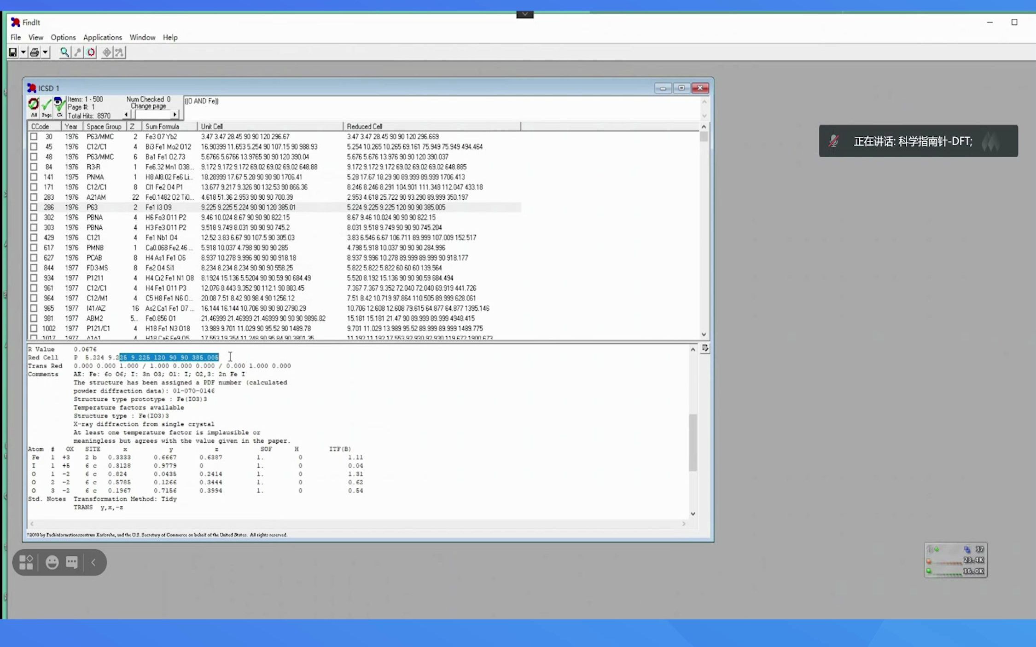Click the muted microphone icon in speaker banner
This screenshot has width=1036, height=647.
coord(833,141)
